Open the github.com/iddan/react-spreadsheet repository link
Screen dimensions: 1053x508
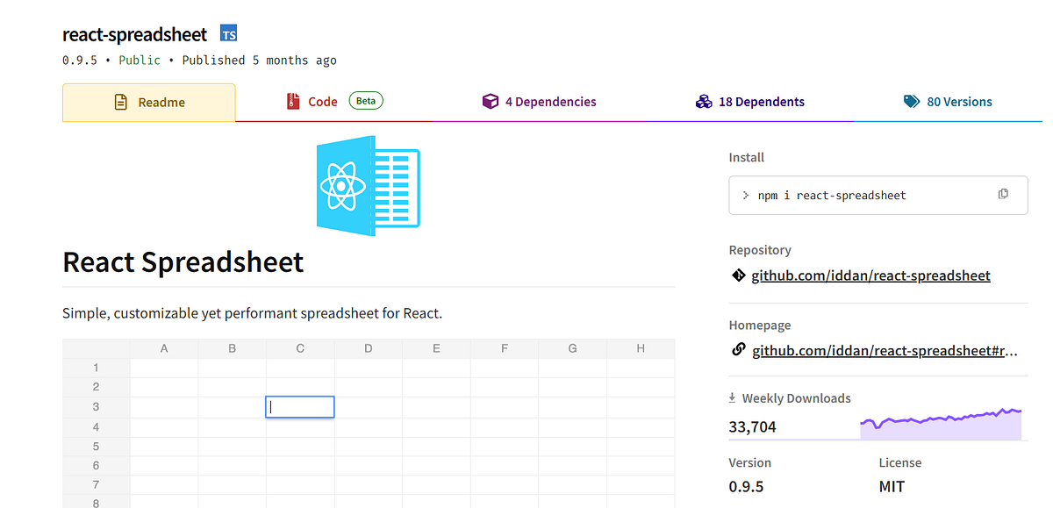point(870,275)
